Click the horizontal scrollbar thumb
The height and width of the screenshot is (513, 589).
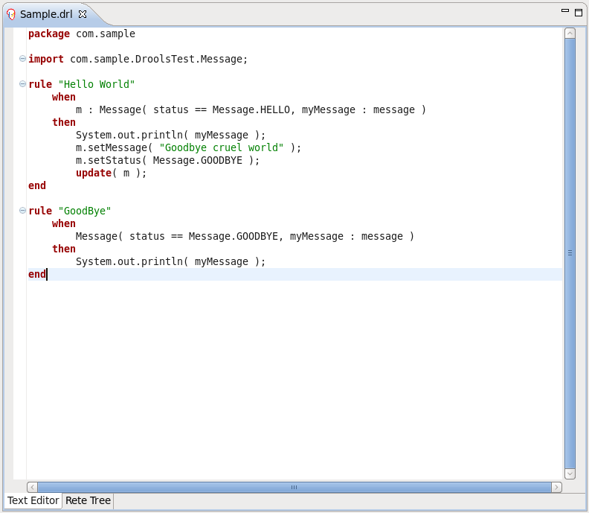[294, 488]
